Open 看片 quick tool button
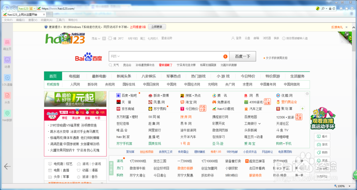Screen dimensions: 357x190 pyautogui.click(x=322, y=136)
